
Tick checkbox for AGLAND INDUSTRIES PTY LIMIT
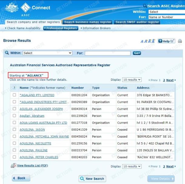14,102
